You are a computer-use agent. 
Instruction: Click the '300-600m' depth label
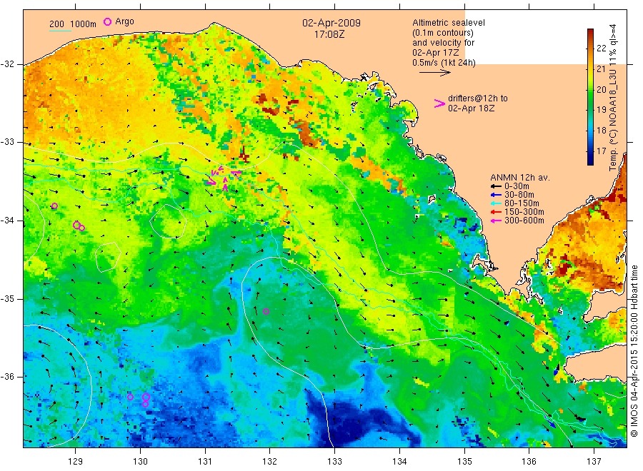tap(524, 221)
